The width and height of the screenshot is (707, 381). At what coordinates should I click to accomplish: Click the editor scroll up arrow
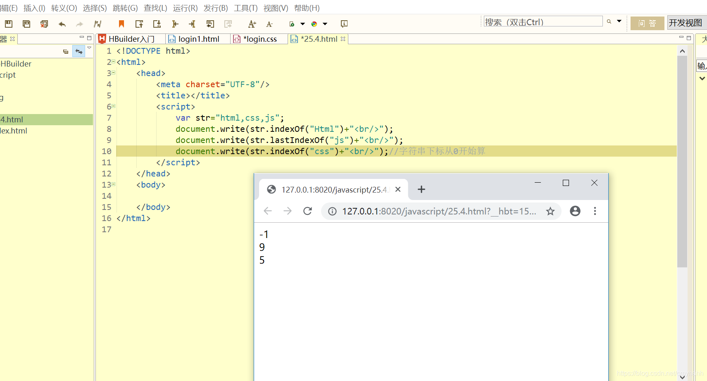click(682, 51)
